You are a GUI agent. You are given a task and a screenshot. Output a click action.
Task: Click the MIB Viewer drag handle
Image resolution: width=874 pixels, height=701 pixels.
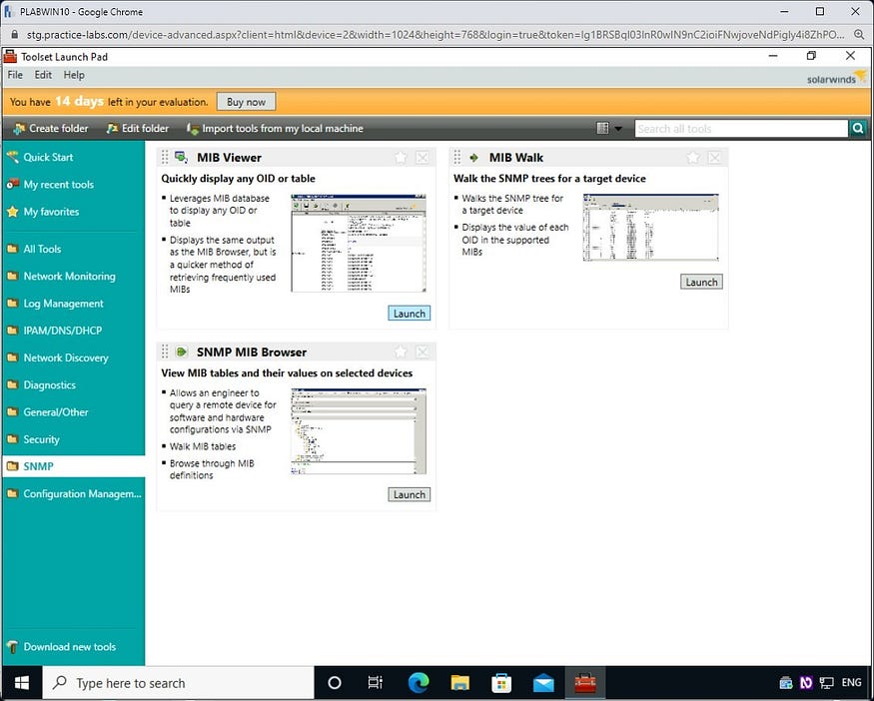click(x=165, y=158)
